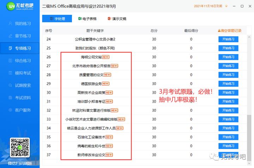The image size is (254, 168).
Task: Start practice for row 29 德国旅游业务
Action: tap(228, 84)
